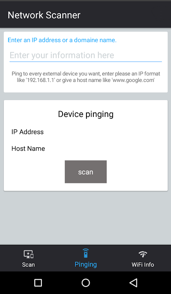
Task: Switch to the WiFi Info tab label
Action: tap(143, 265)
